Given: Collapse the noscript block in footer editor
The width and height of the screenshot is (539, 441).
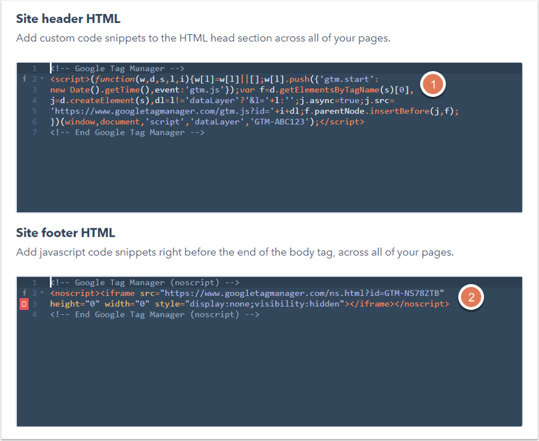Looking at the screenshot, I should (x=42, y=293).
